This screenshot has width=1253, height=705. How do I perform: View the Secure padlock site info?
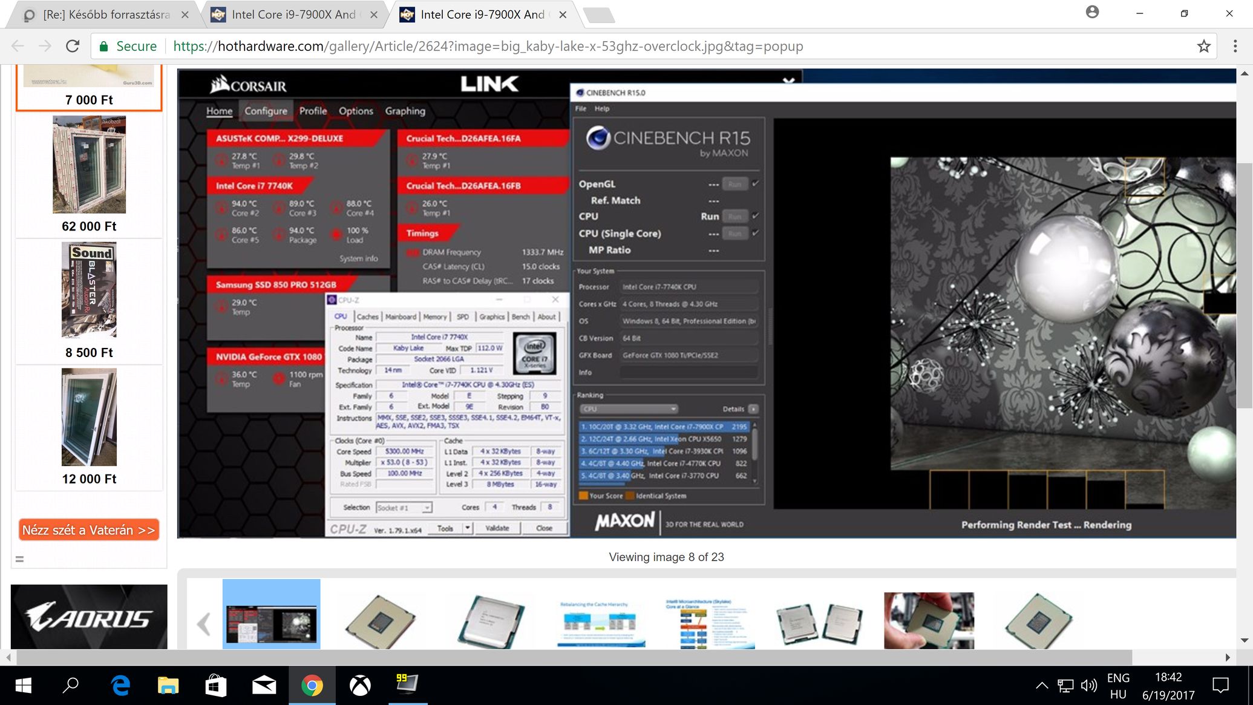tap(128, 46)
